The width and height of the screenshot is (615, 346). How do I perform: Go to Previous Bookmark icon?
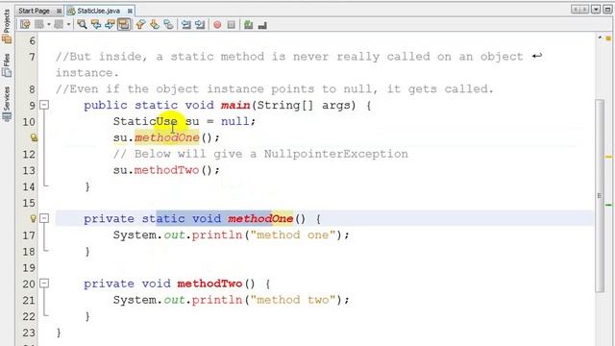click(140, 25)
